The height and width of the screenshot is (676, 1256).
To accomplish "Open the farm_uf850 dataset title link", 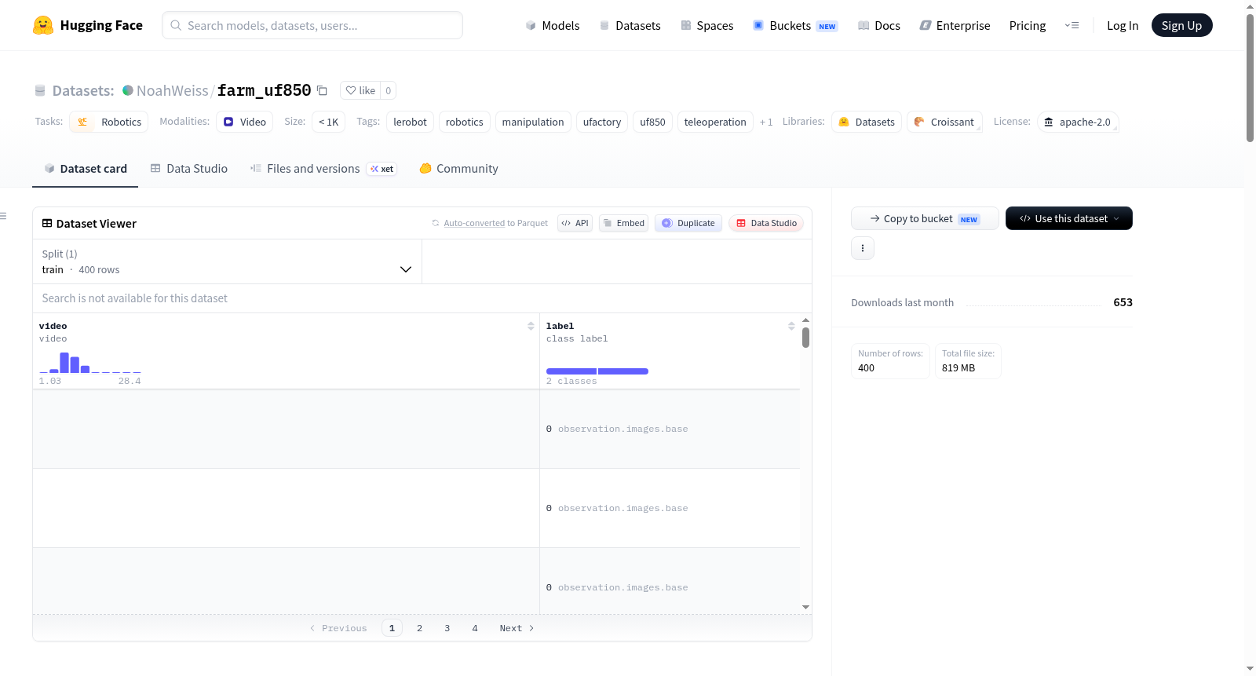I will (x=264, y=90).
